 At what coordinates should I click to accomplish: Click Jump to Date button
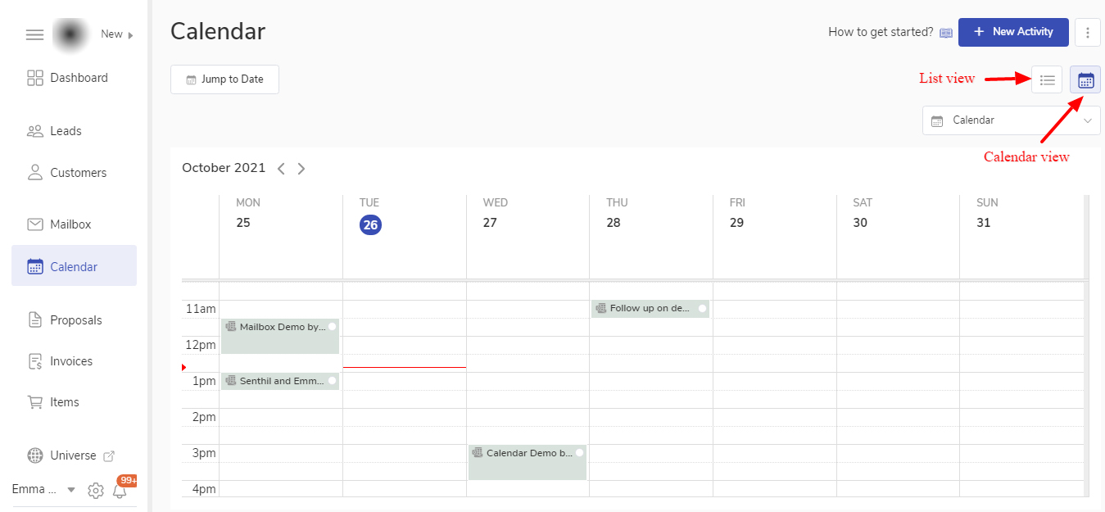tap(224, 79)
